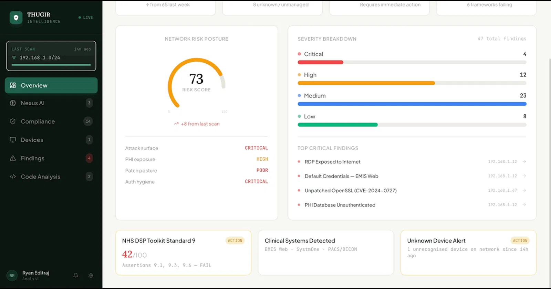
Task: Click Auth hygiene CRITICAL status
Action: coord(256,182)
